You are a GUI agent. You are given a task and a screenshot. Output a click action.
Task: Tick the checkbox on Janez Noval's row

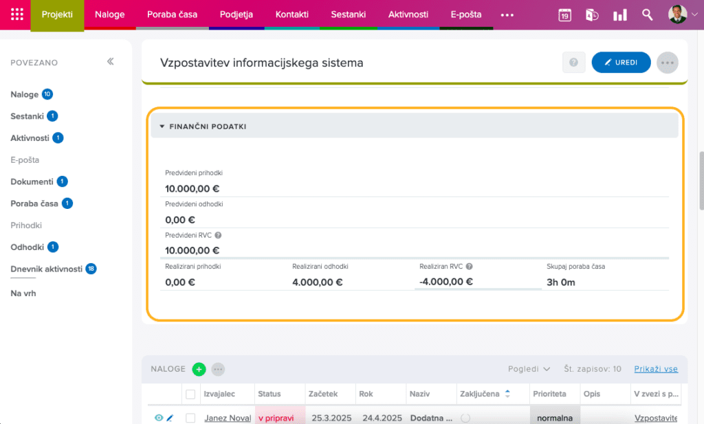190,417
